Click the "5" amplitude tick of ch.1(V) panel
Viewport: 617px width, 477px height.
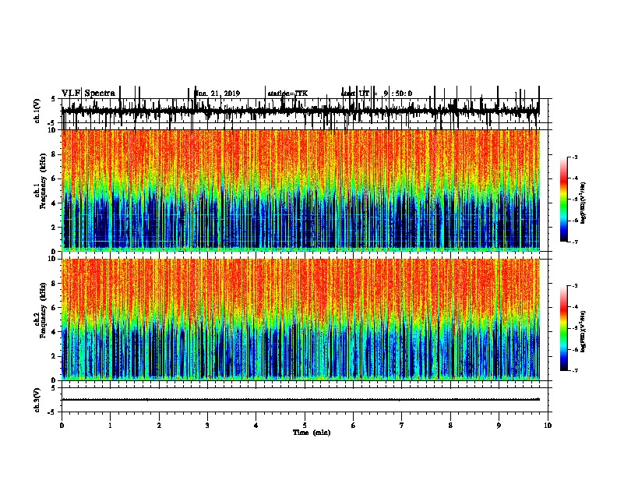(x=54, y=99)
